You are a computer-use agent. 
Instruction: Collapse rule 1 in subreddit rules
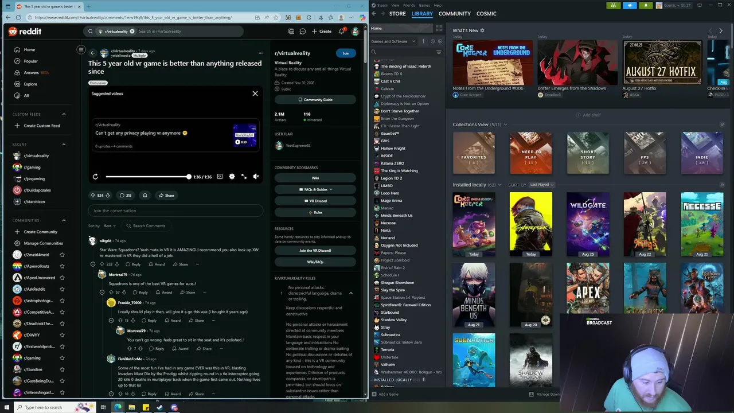[x=350, y=293]
